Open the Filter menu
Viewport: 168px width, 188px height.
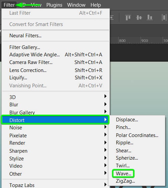tap(9, 5)
